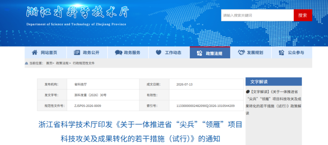Screen dimensions: 328x145
Task: Click the home icon beside 网站首页
Action: click(x=35, y=53)
